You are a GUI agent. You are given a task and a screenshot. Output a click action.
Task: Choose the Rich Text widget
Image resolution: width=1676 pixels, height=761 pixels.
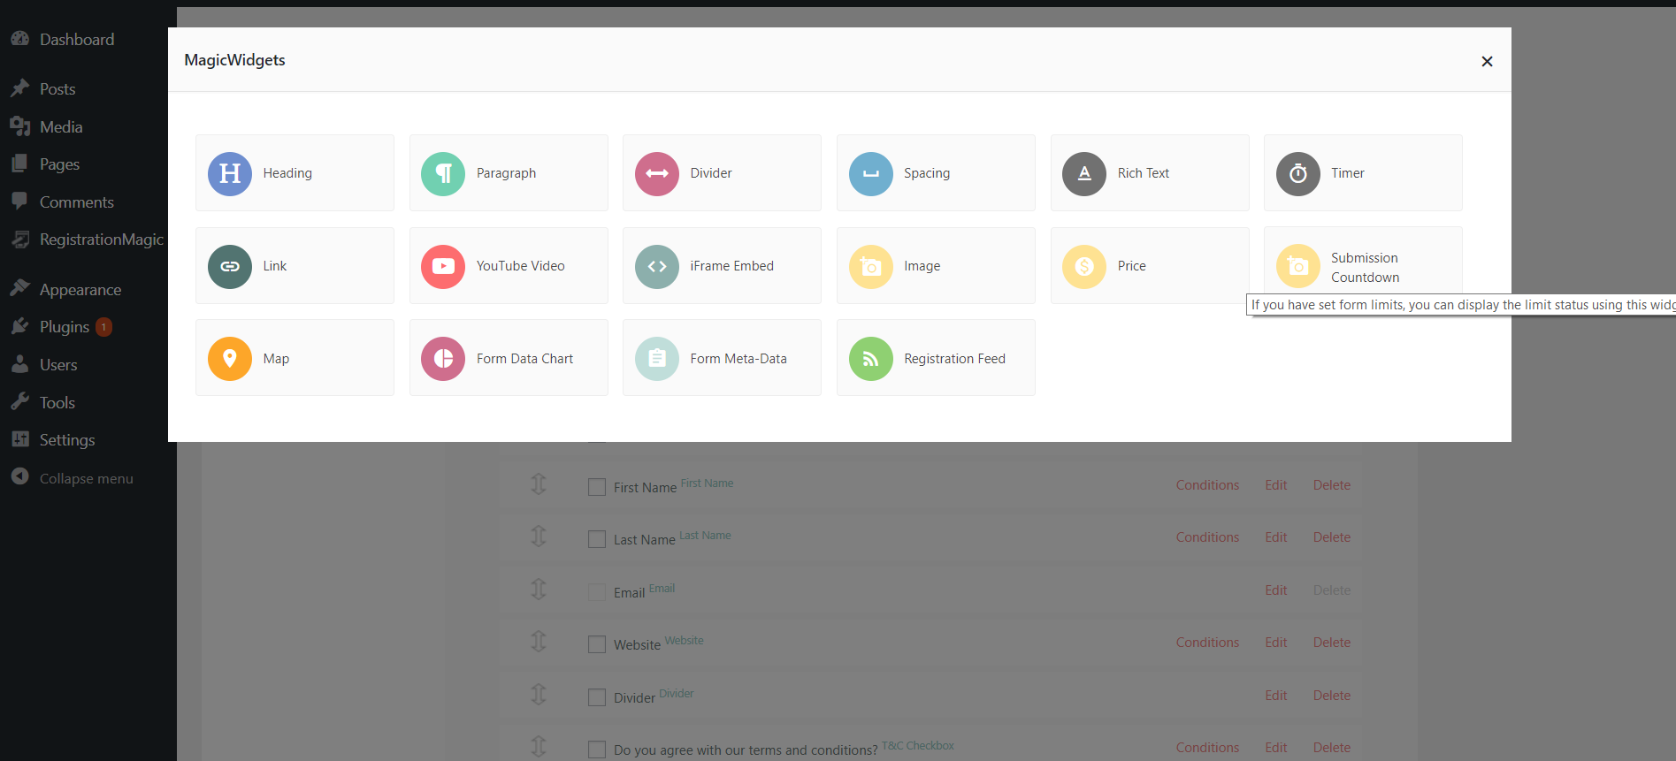[x=1150, y=173]
